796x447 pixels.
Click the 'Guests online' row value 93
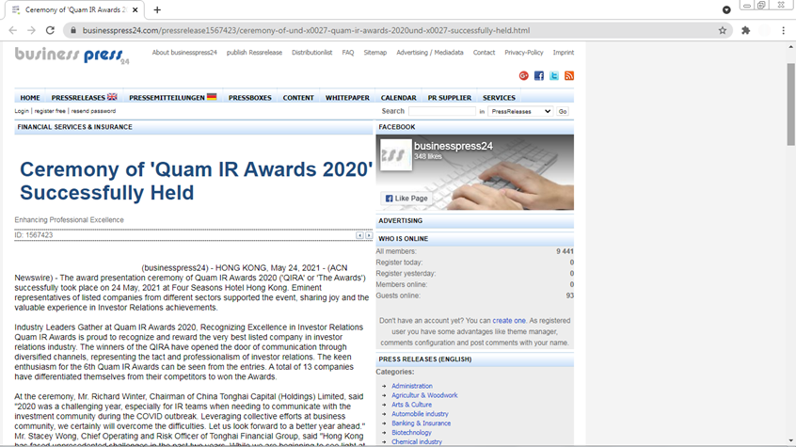569,295
